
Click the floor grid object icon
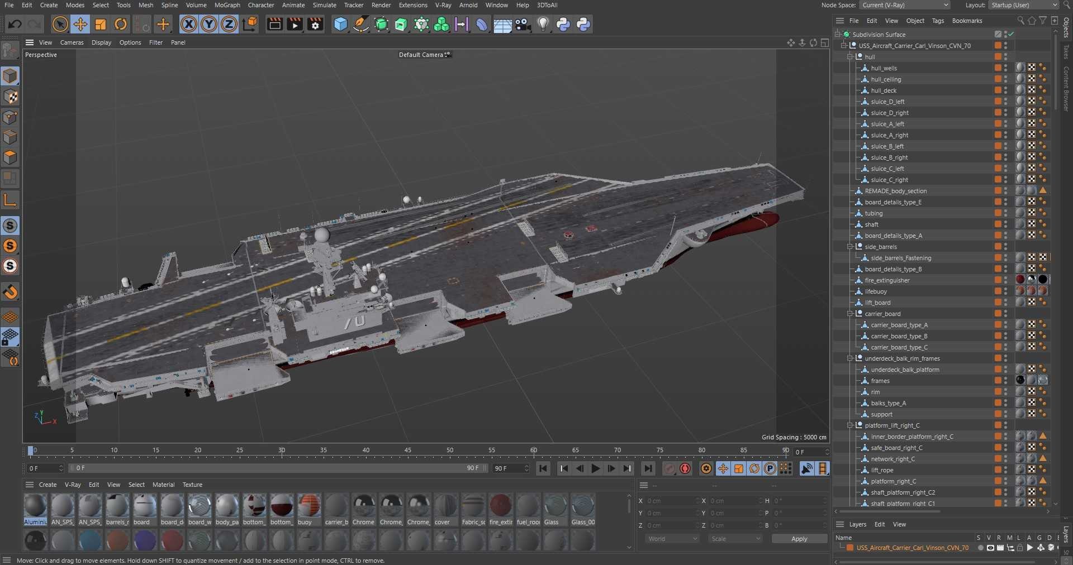pyautogui.click(x=502, y=24)
